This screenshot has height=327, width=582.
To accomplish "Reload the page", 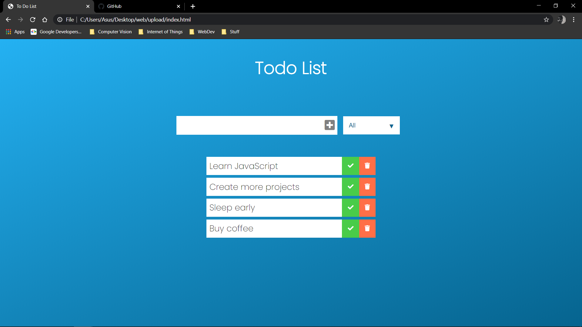I will (x=33, y=20).
